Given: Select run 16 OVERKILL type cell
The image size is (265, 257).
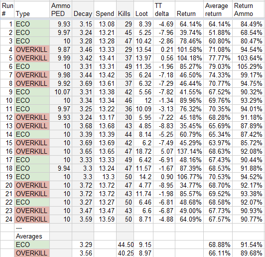Looking at the screenshot, I should pyautogui.click(x=32, y=151).
